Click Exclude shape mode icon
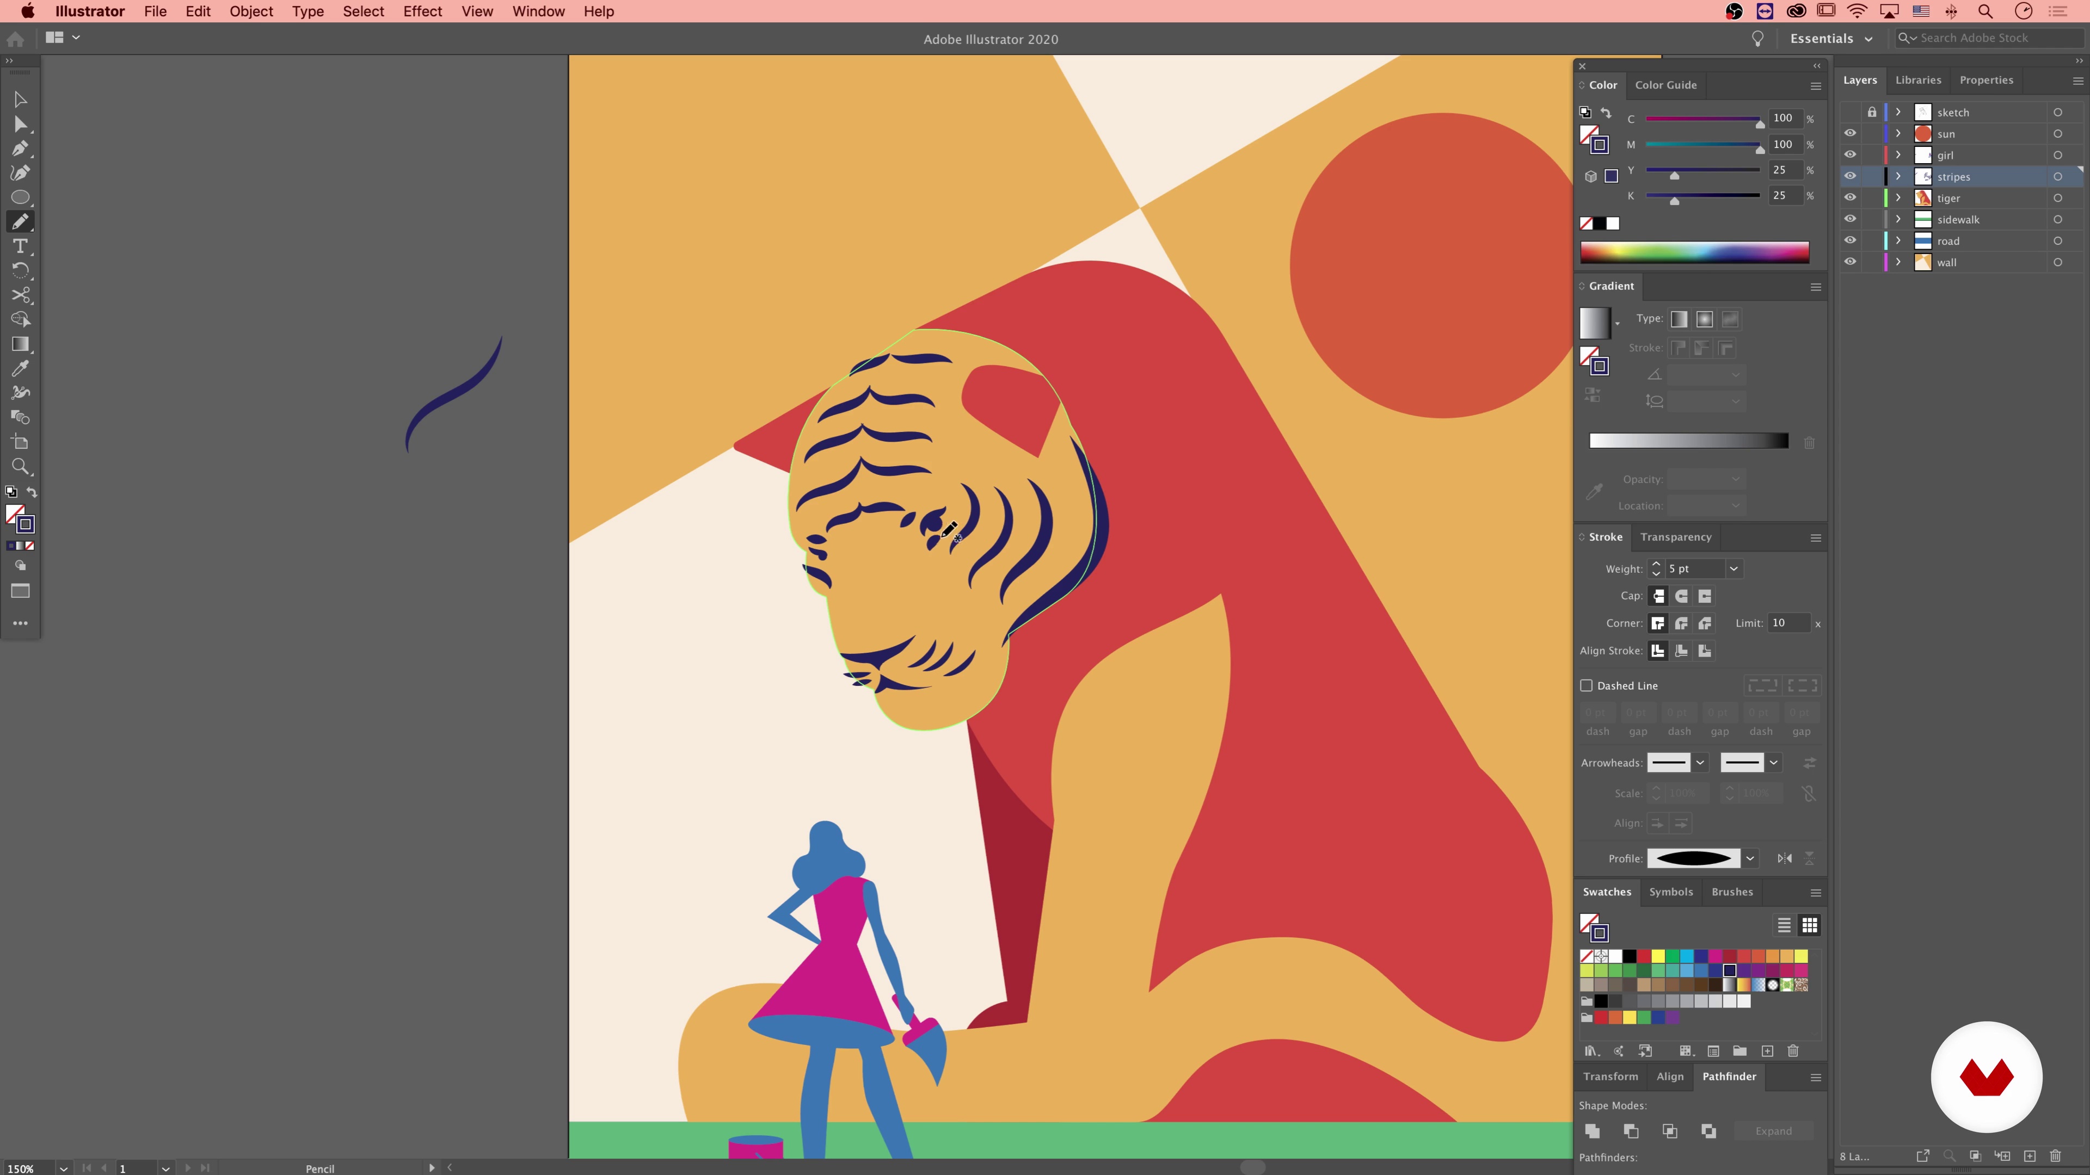 tap(1708, 1130)
